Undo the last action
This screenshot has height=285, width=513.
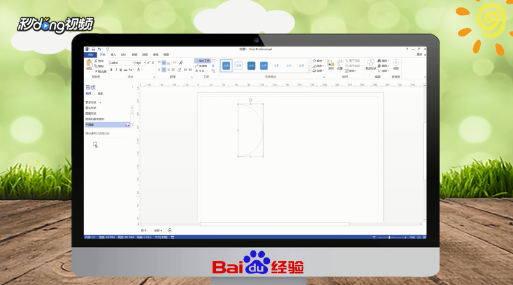pos(99,49)
